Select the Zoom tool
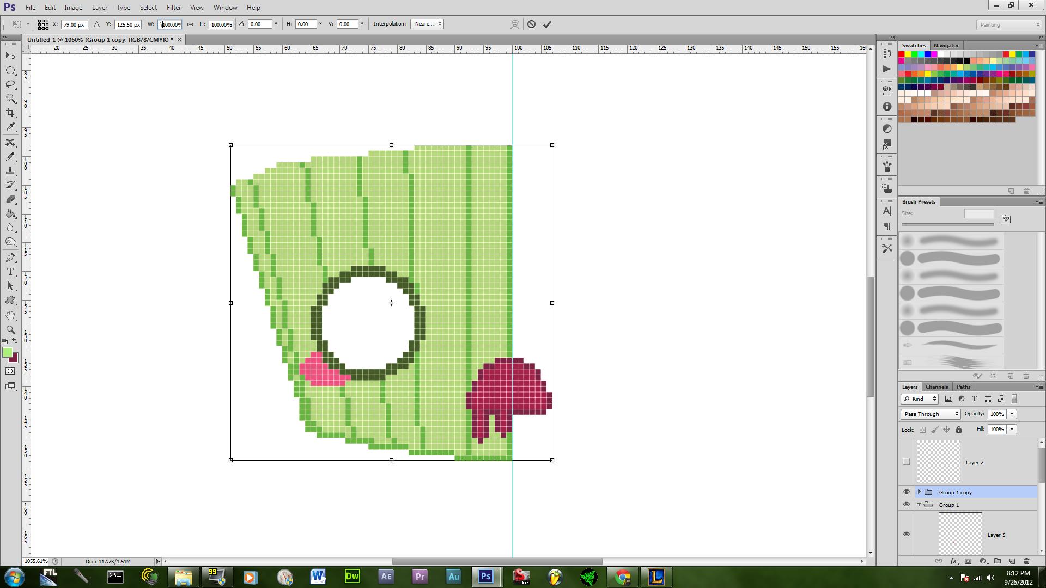 [10, 330]
